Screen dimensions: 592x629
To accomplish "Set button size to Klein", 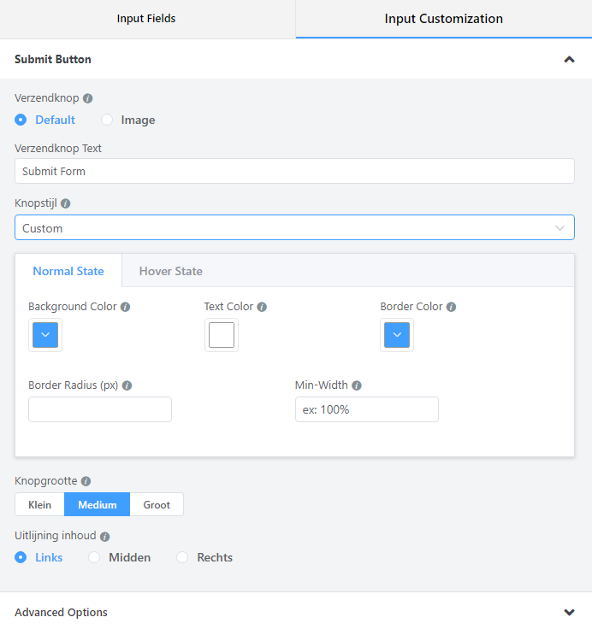I will click(39, 505).
